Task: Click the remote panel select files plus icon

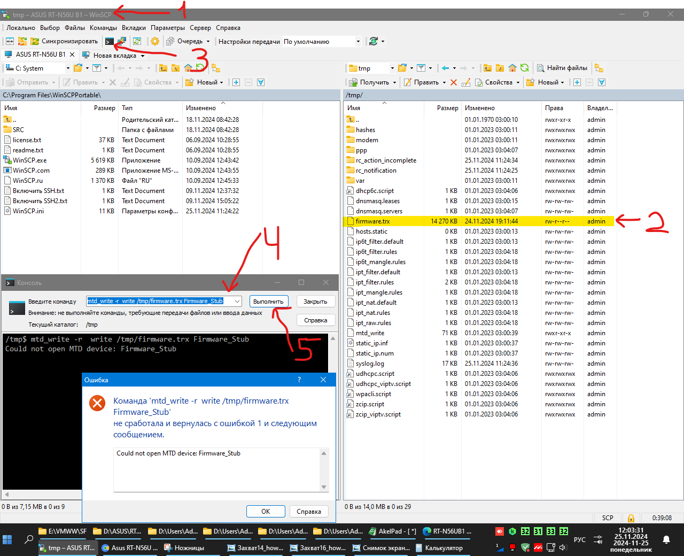Action: click(x=577, y=82)
